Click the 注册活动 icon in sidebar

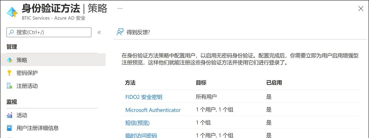tap(10, 86)
